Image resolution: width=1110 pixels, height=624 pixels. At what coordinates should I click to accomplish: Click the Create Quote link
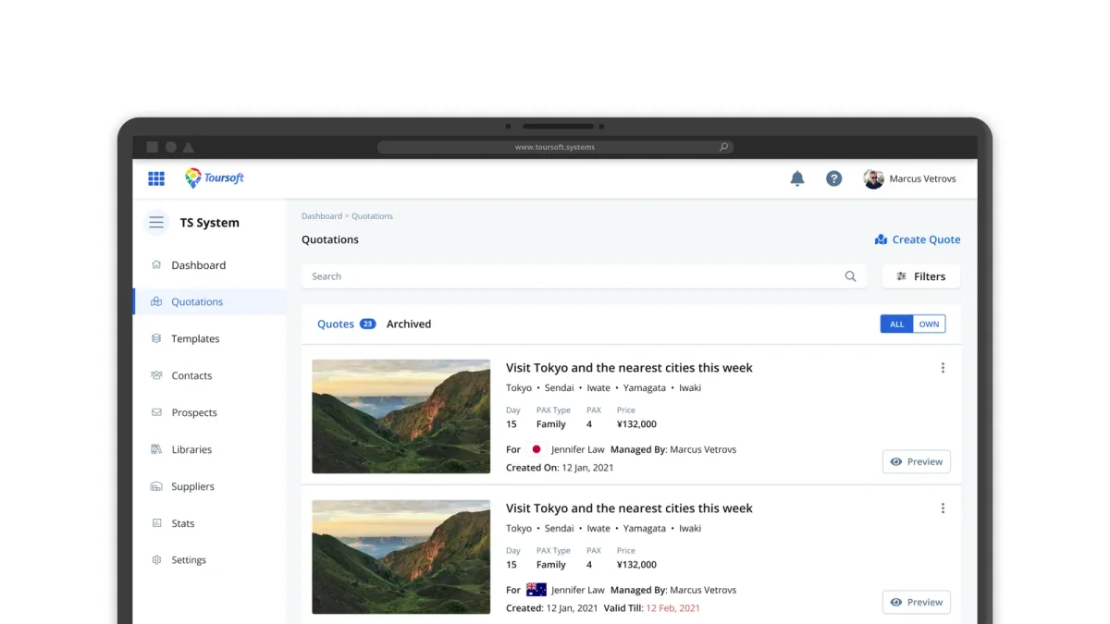(918, 239)
